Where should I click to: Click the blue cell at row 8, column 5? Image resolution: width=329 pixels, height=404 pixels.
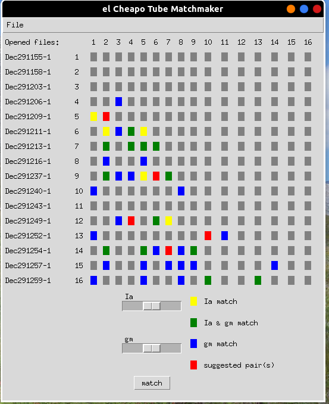pos(143,161)
